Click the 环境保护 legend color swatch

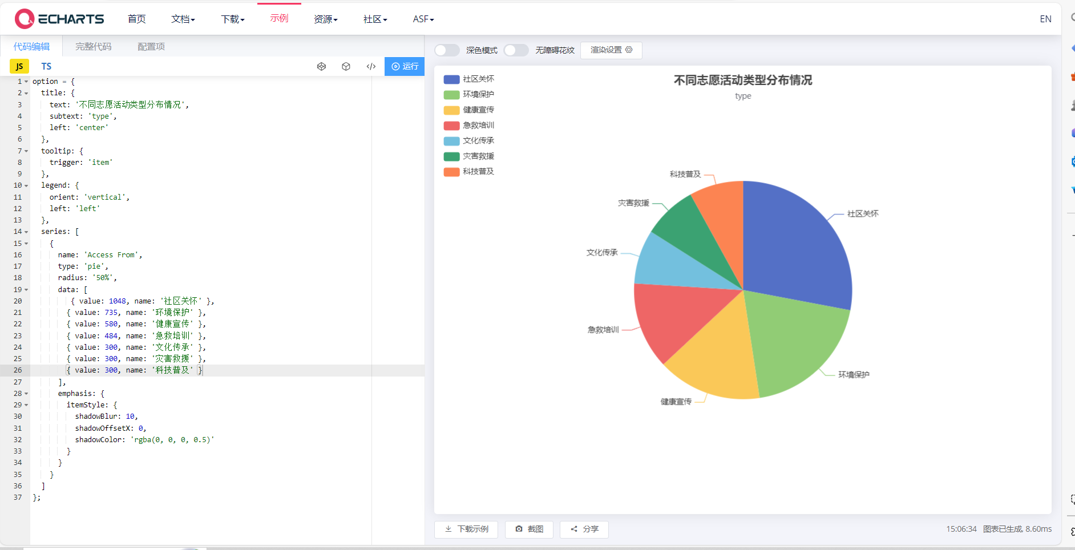pos(450,95)
